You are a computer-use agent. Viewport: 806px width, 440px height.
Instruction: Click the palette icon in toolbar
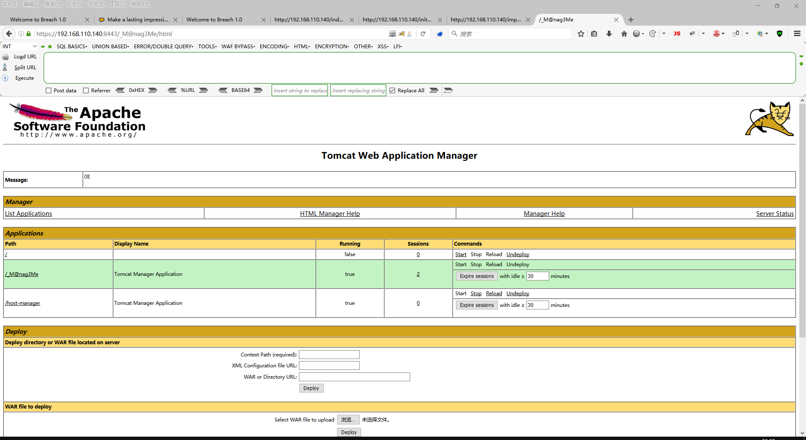click(652, 34)
